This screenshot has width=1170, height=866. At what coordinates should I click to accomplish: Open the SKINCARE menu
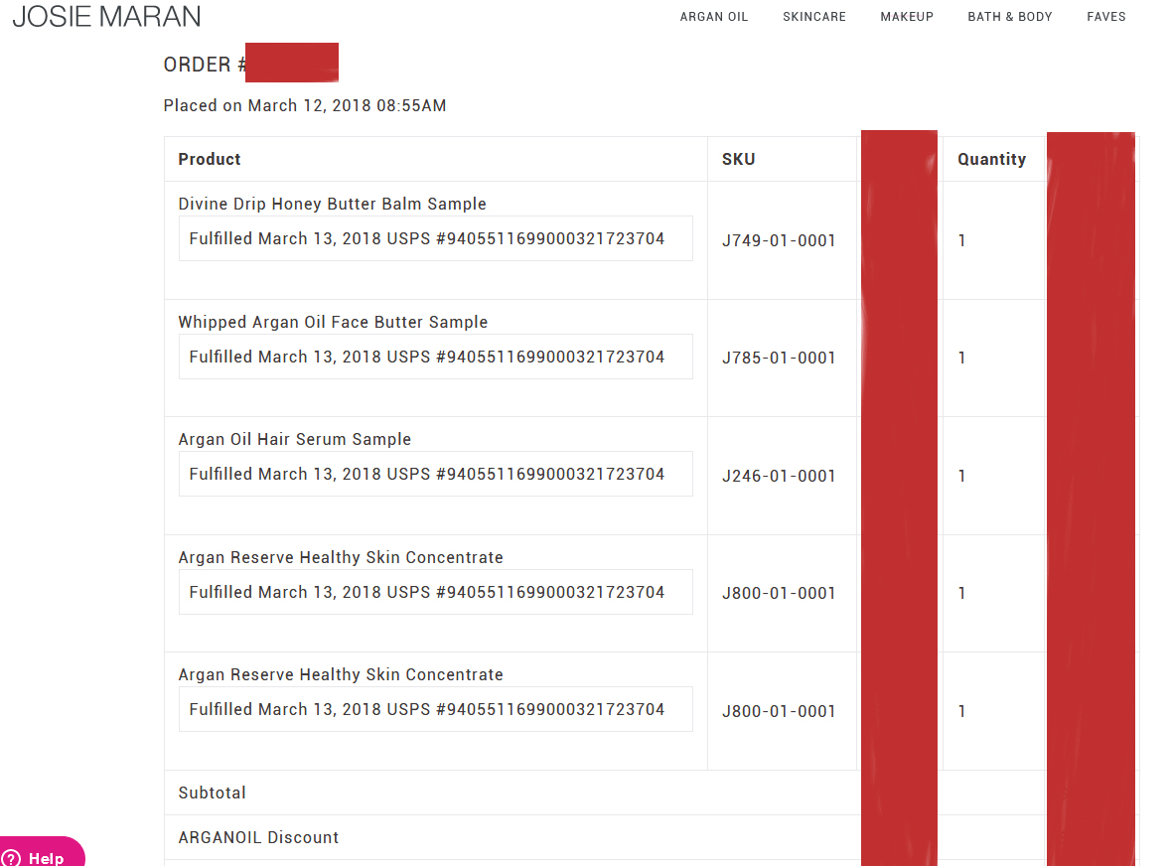tap(814, 17)
